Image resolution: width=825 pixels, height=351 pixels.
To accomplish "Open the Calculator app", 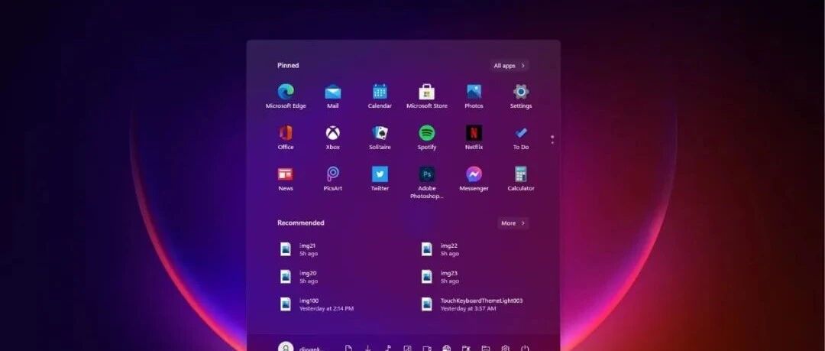I will (x=521, y=178).
